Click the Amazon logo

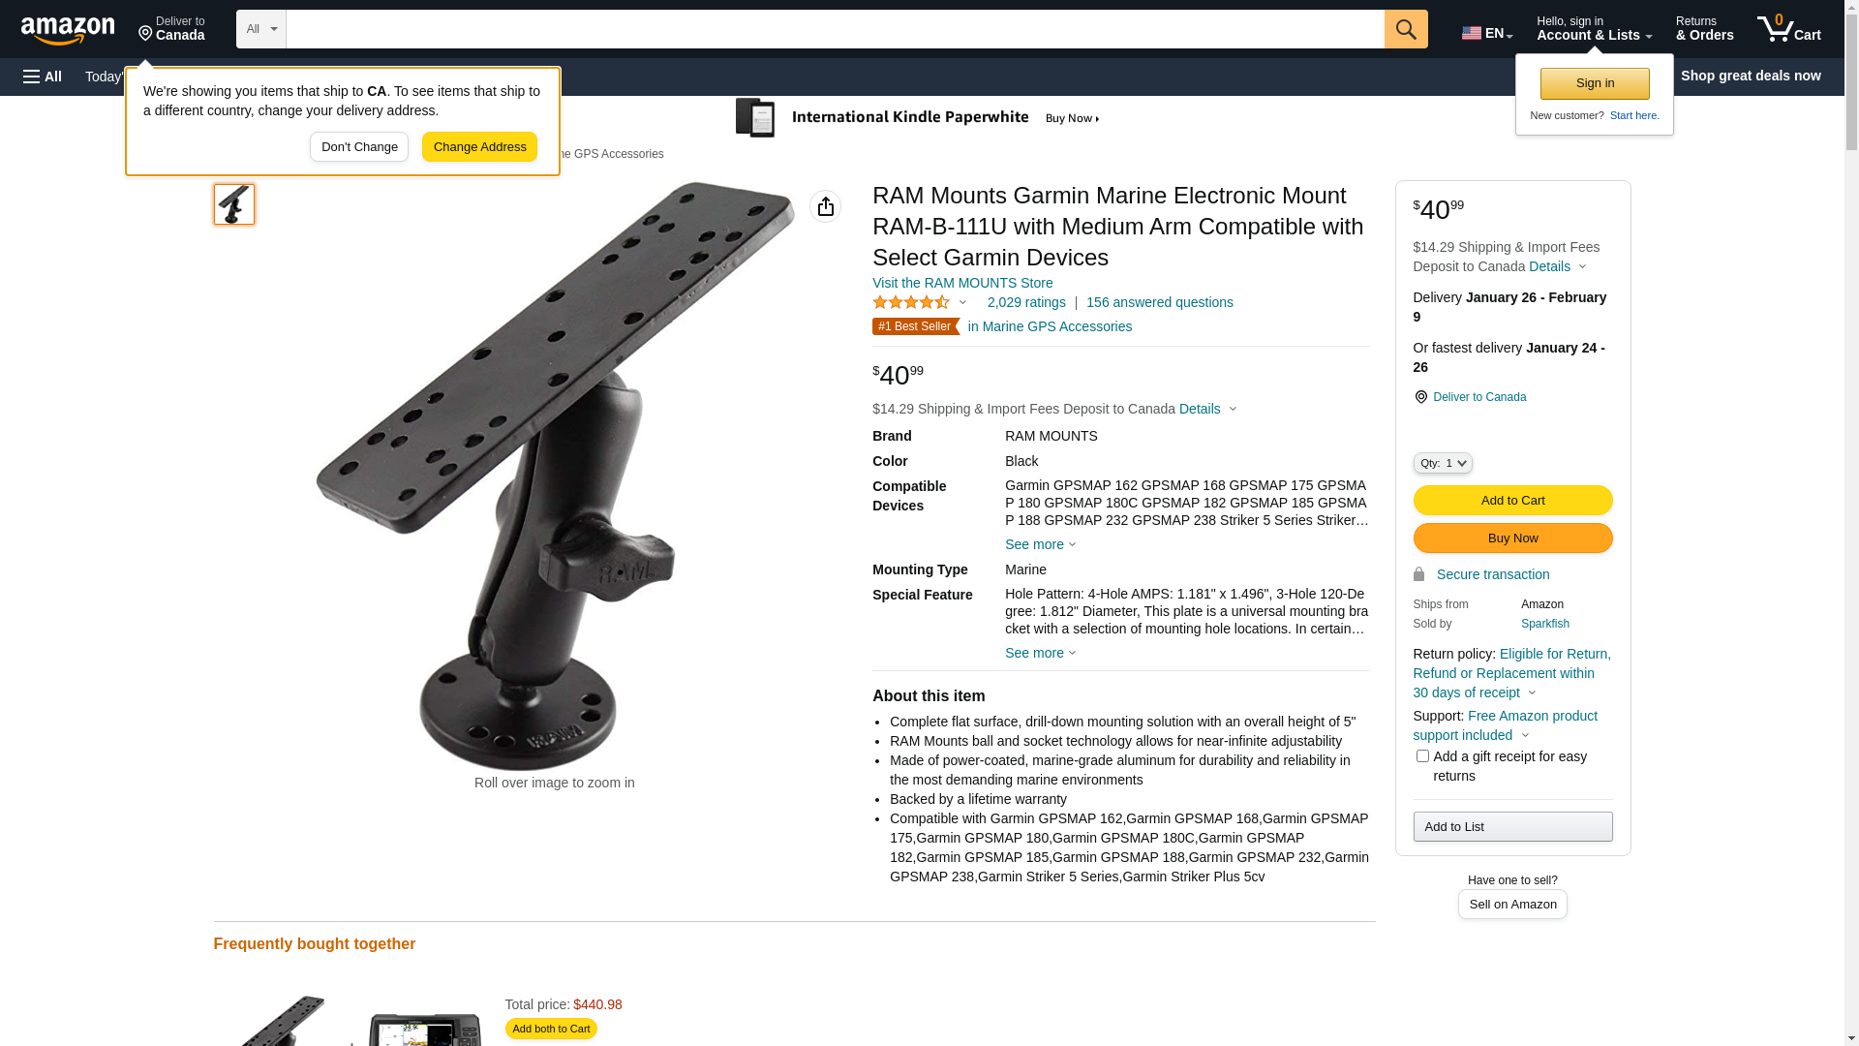click(68, 30)
